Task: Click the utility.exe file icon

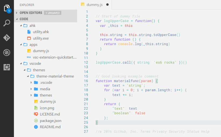Action: coord(29,38)
